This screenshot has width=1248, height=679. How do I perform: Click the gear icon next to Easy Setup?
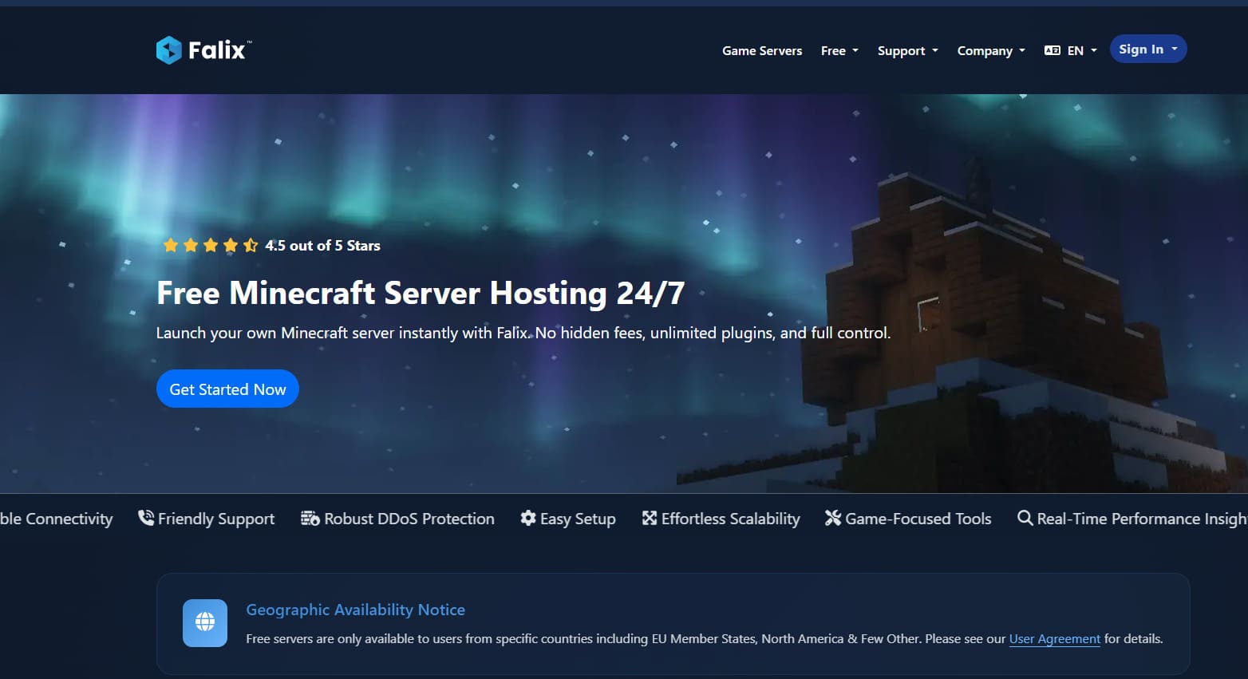pos(528,518)
